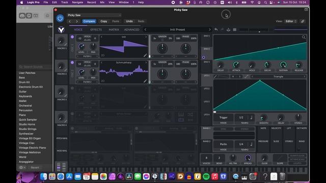
Task: Open the Navigate menu
Action: 77,2
